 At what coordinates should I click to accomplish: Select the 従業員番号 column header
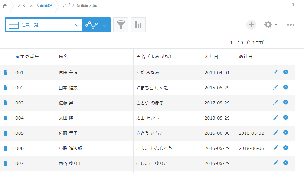[27, 57]
